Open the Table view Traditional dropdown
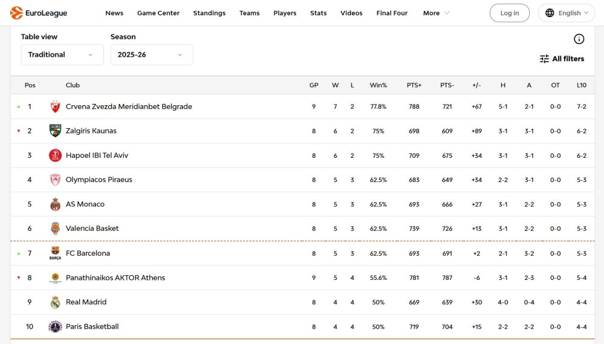Viewport: 604px width, 344px height. click(62, 54)
